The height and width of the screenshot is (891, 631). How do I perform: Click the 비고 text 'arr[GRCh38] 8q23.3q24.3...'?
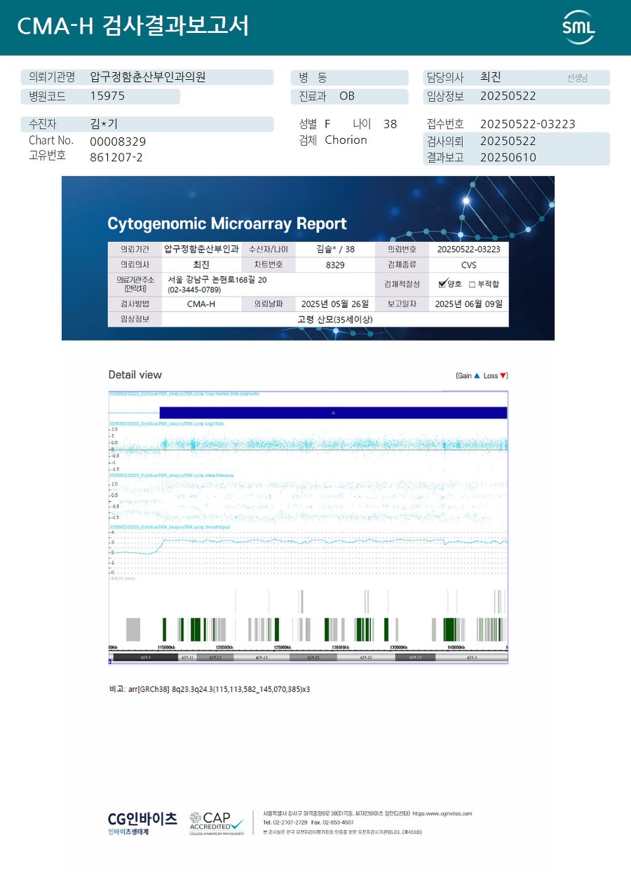pos(219,689)
